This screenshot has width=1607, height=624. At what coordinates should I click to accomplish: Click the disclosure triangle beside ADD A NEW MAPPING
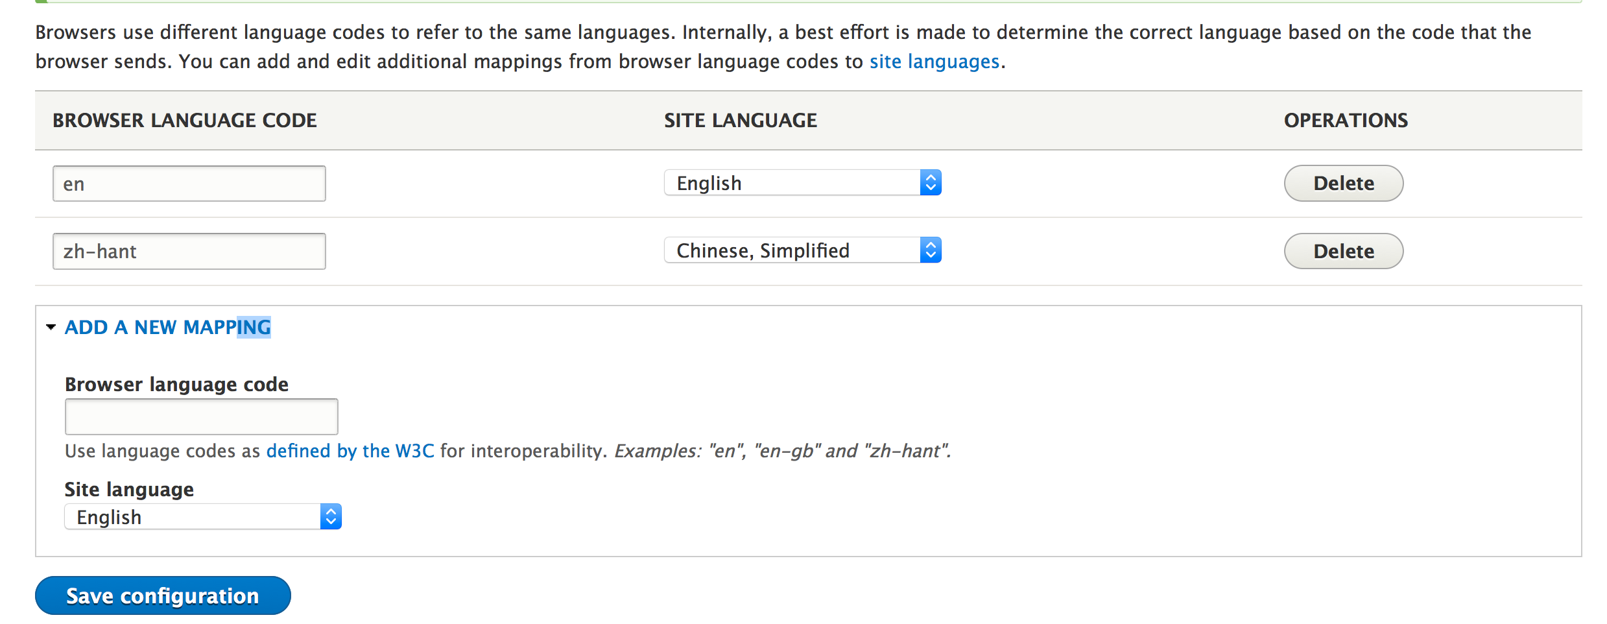51,328
